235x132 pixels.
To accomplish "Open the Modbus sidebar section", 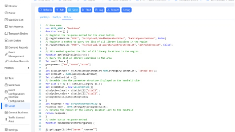I will point(9,68).
